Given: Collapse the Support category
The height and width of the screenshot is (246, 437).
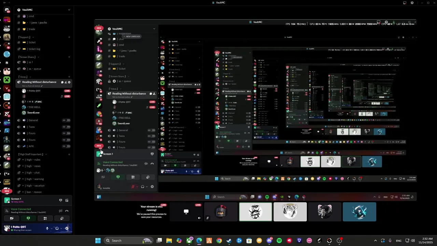Looking at the screenshot, I should 25,37.
